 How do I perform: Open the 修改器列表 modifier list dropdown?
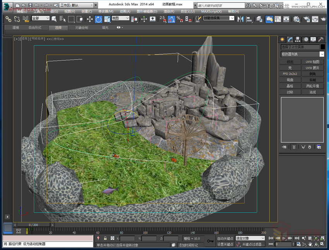tap(302, 54)
